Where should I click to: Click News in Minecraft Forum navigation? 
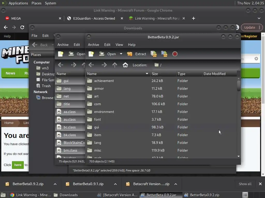click(10, 73)
